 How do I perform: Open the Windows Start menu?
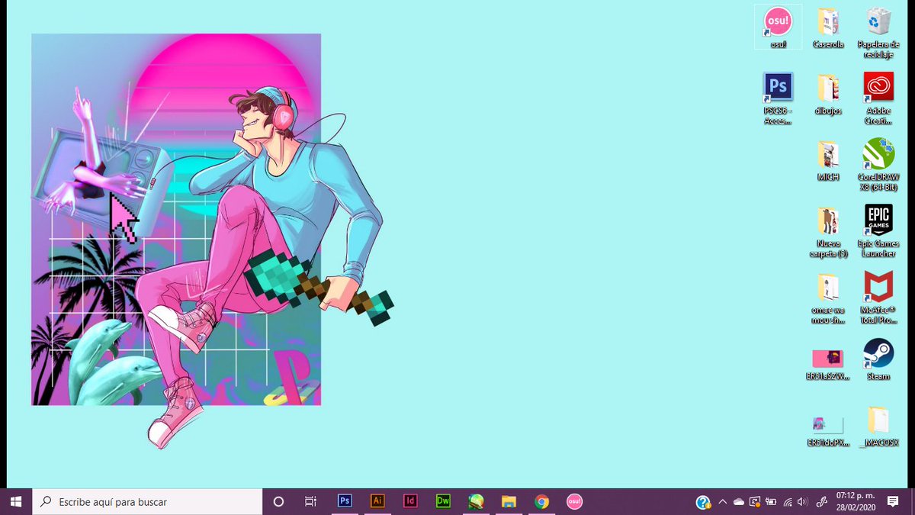[16, 501]
